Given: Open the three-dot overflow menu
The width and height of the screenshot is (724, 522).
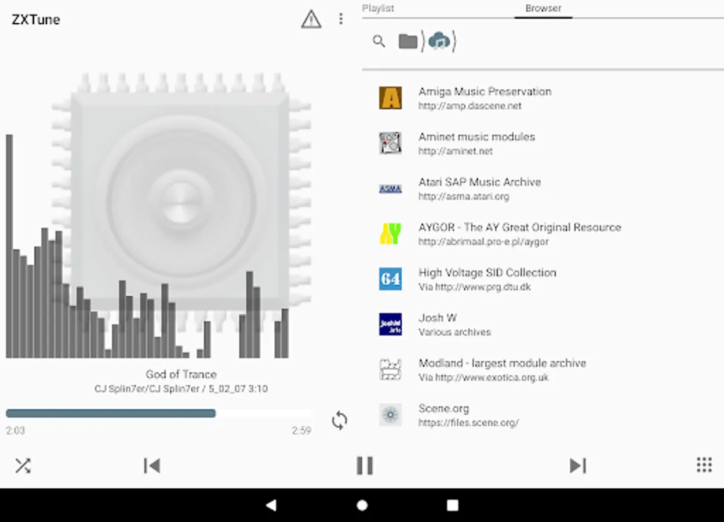Looking at the screenshot, I should [x=341, y=19].
